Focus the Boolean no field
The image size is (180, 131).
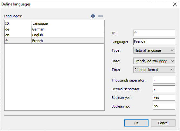click(164, 106)
